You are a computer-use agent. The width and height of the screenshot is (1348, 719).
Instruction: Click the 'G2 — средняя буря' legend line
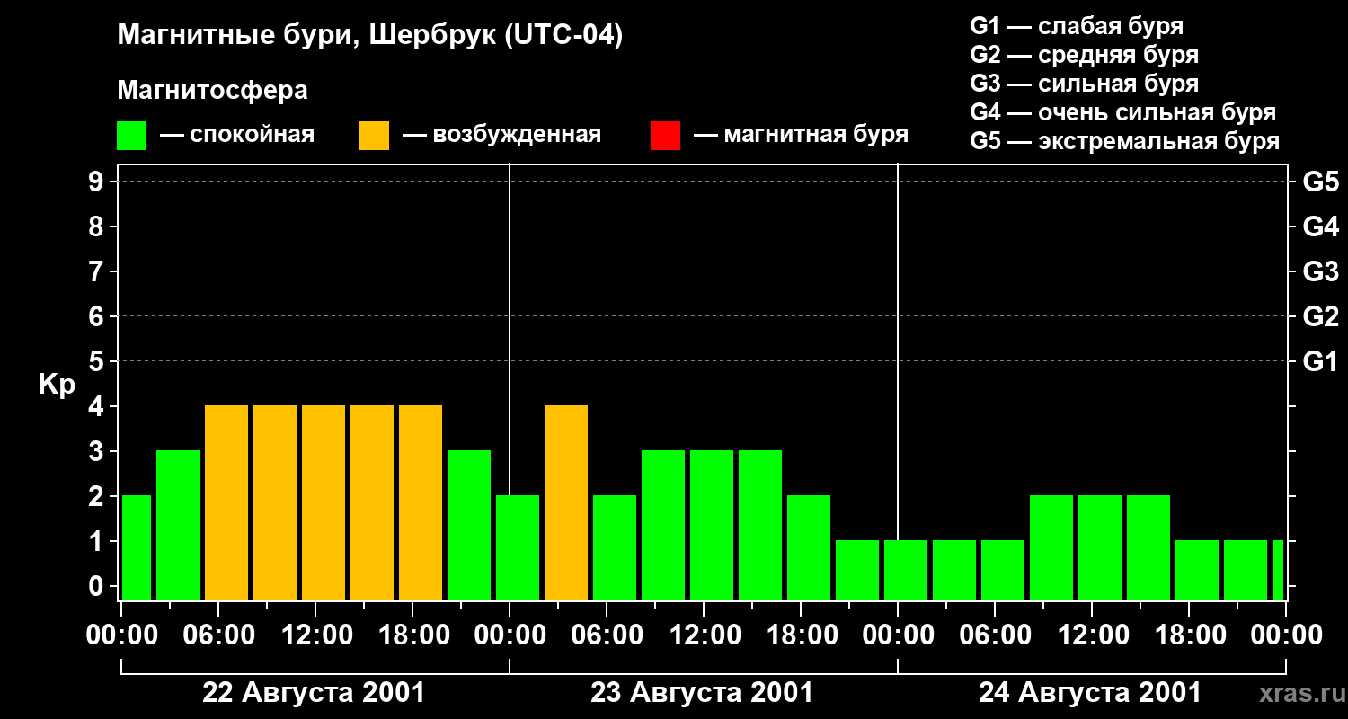pos(1085,55)
